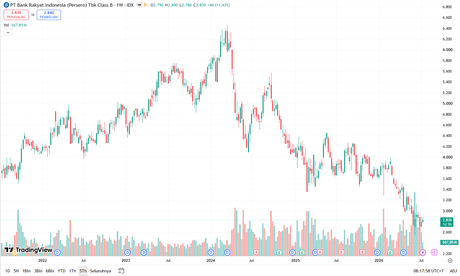
Task: Click the BRI bank symbol logo
Action: pos(6,5)
